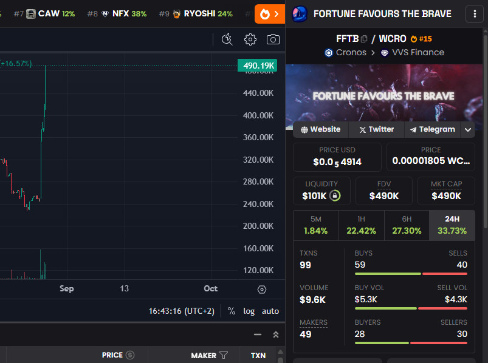Select the 5M timeframe tab

(x=316, y=225)
